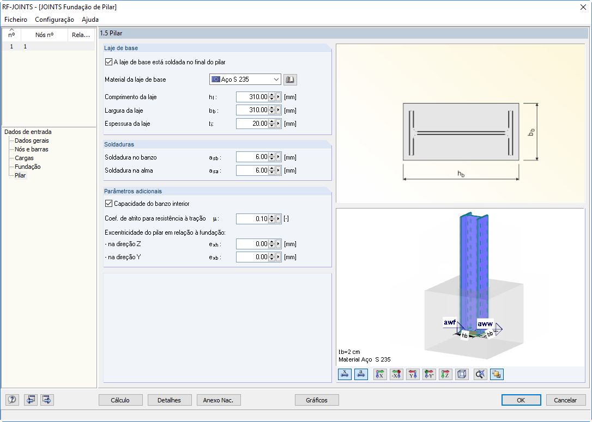
Task: Increase Comprimento da laje with spinner up
Action: pos(272,95)
